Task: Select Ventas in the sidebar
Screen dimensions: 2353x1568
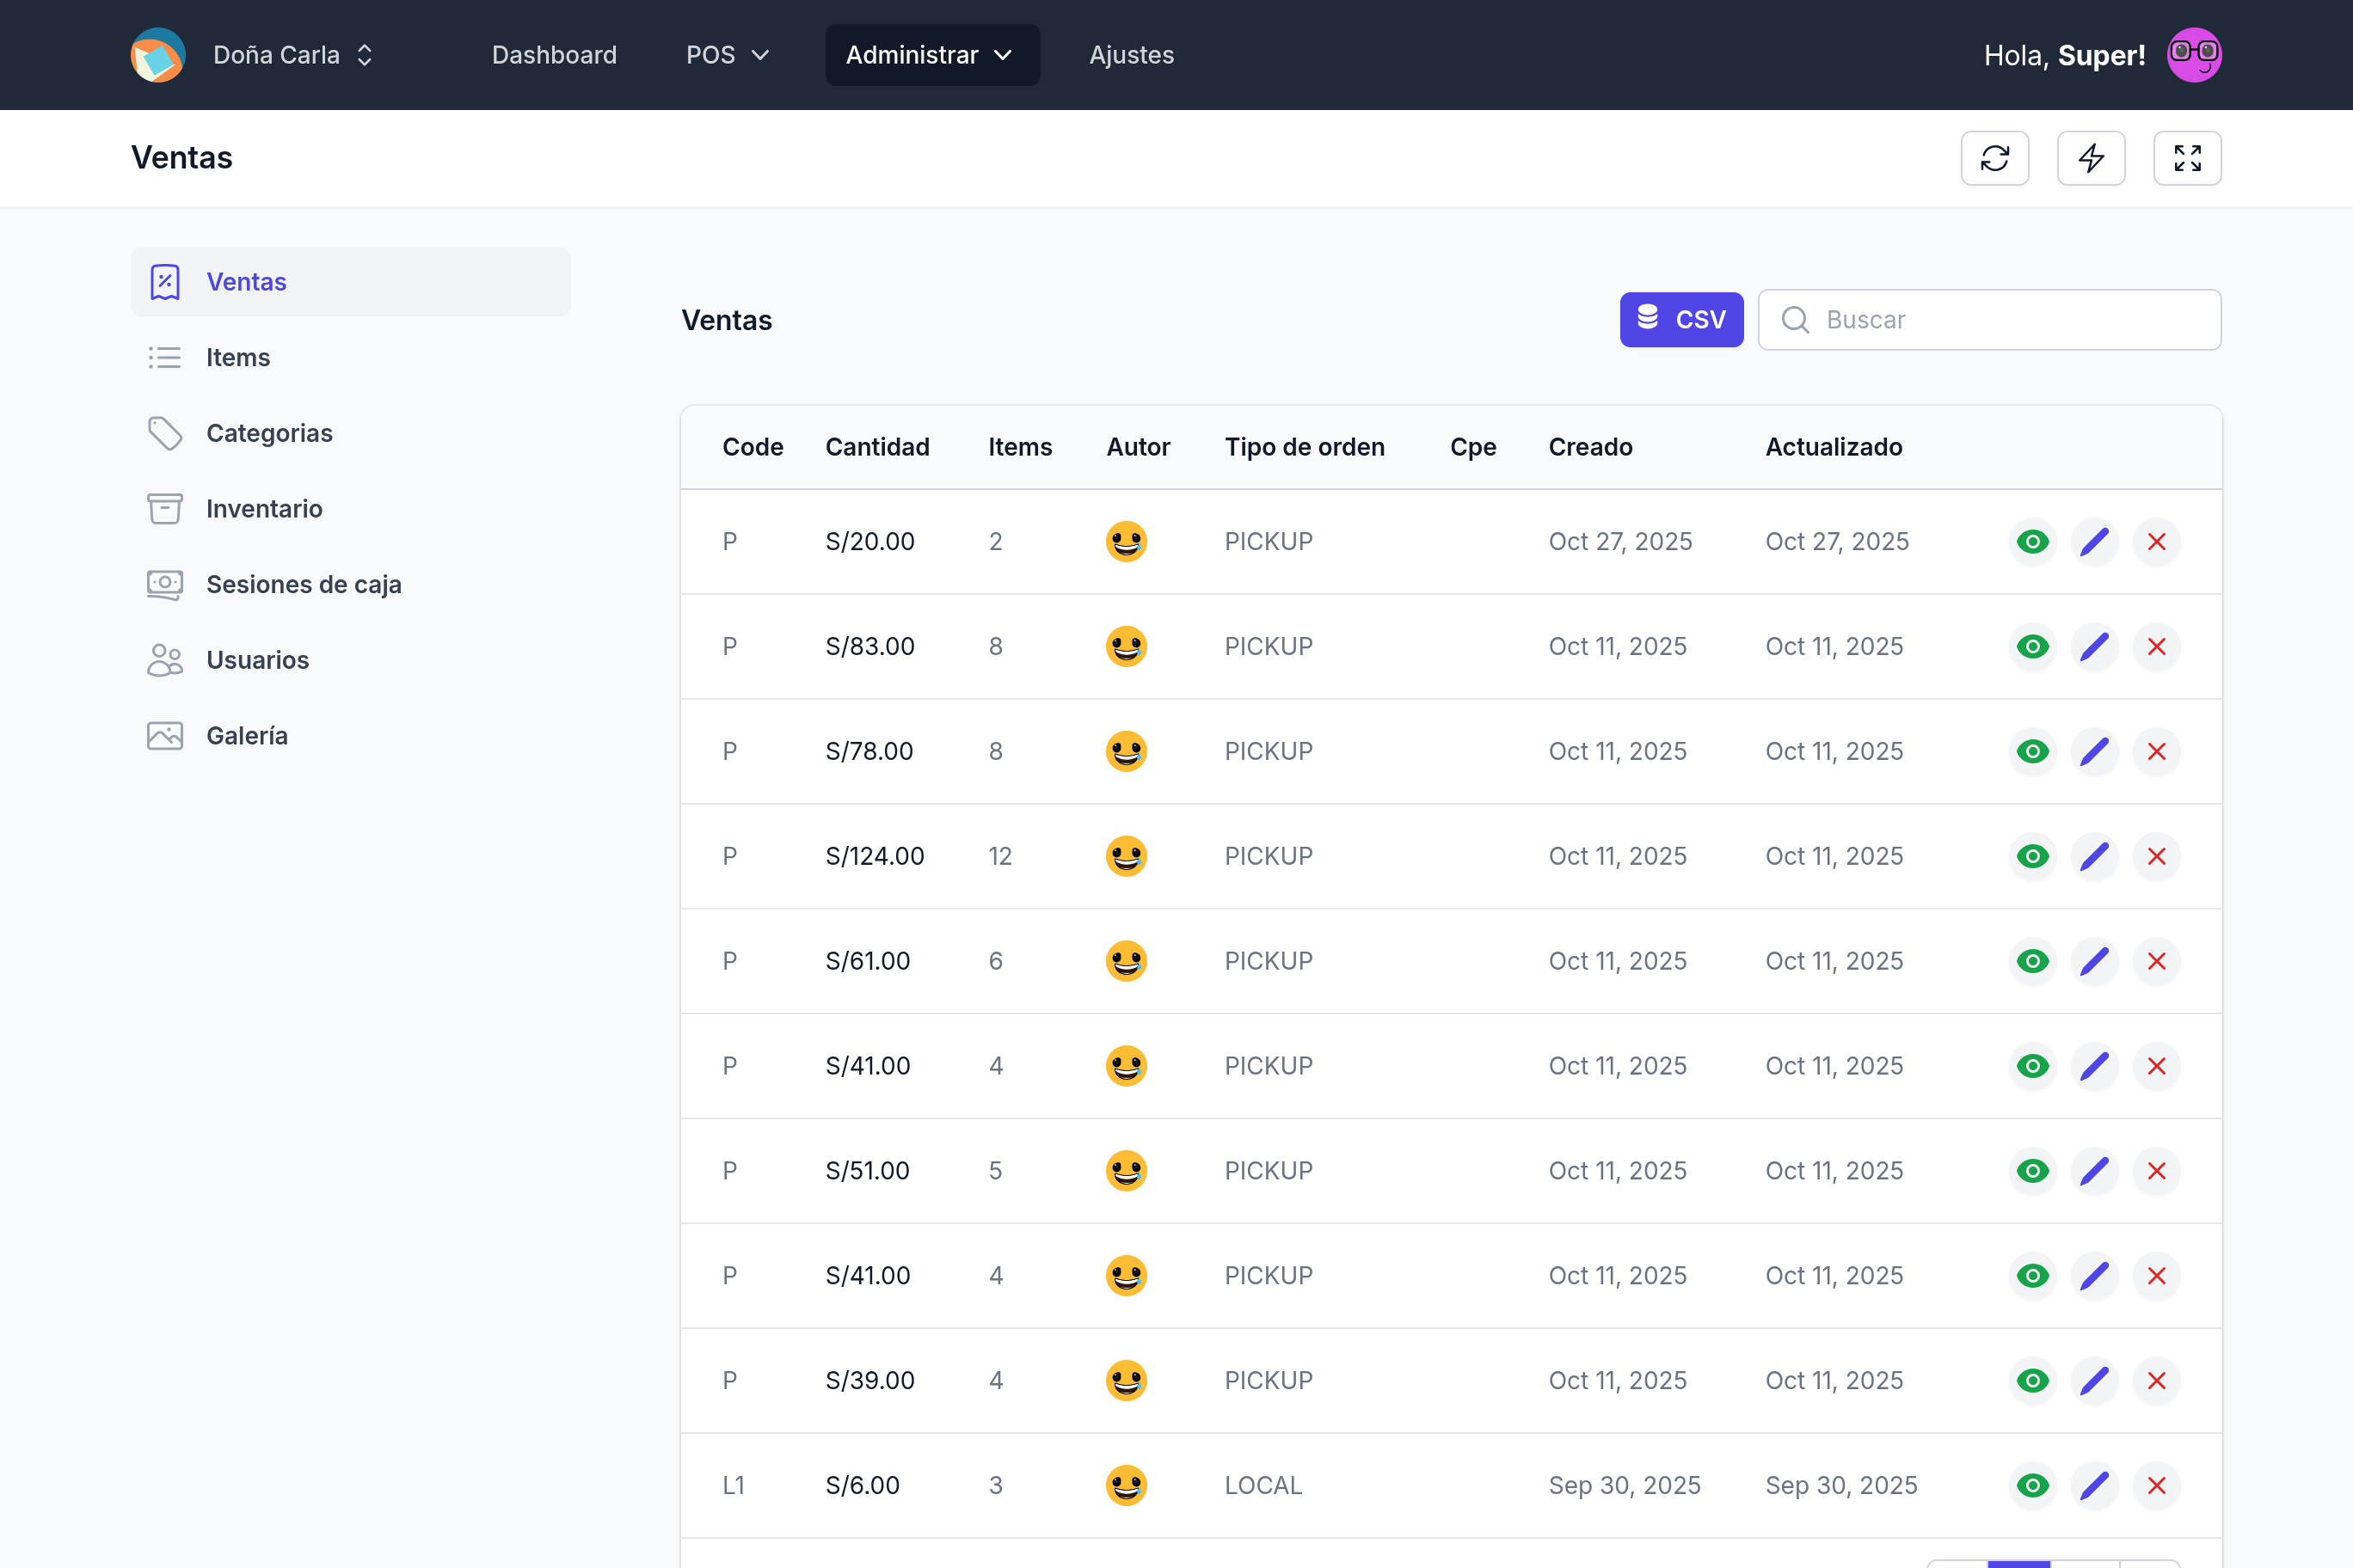Action: tap(351, 282)
